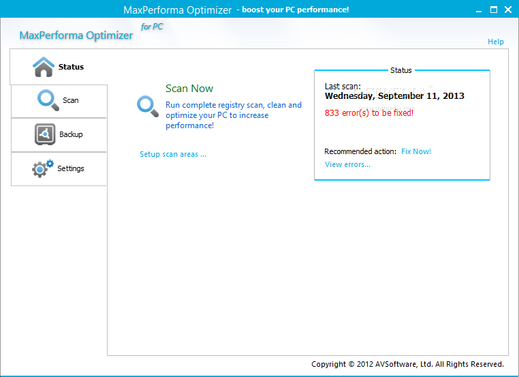Switch to the Scan tab label
Viewport: 519px width, 377px height.
point(71,100)
